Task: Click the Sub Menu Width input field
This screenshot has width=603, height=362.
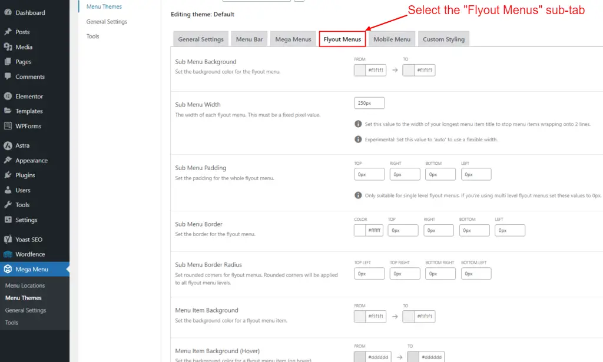Action: [369, 104]
